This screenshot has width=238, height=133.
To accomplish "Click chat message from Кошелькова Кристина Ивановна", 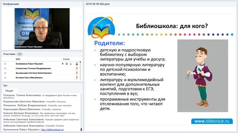I will 35,102.
